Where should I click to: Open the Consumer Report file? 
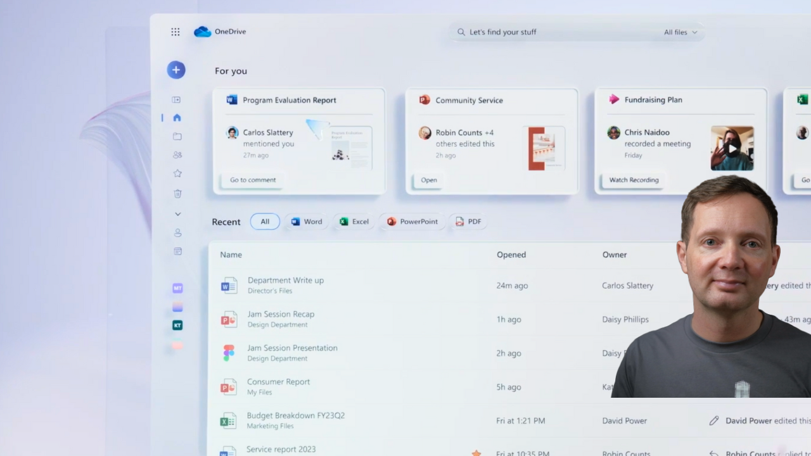[x=278, y=382]
